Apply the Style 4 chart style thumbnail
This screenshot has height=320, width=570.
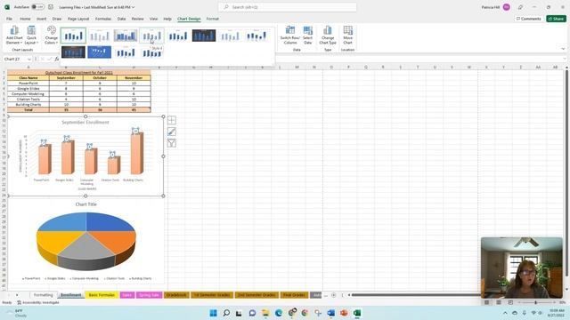pos(151,36)
